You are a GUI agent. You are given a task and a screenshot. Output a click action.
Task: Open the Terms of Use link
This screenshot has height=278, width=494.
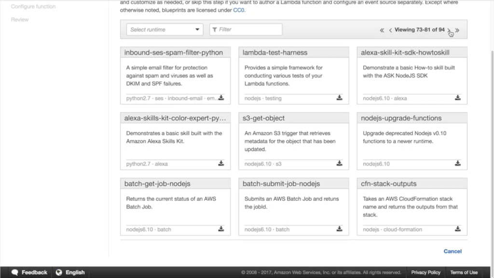point(464,272)
